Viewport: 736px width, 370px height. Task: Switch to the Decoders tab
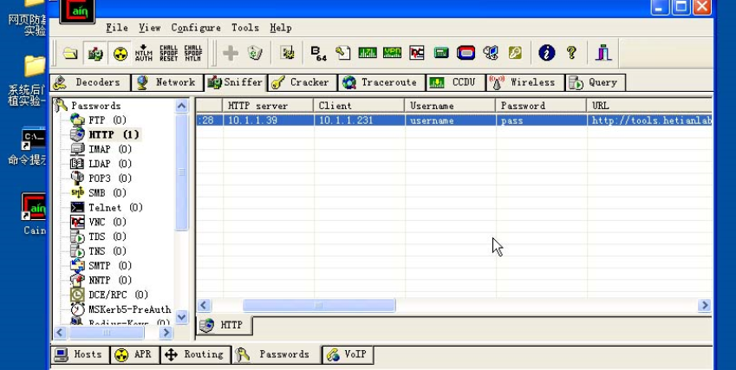[x=89, y=82]
